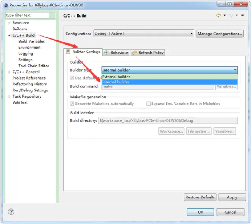Open back history dropdown arrow
251x224 pixels.
point(224,15)
